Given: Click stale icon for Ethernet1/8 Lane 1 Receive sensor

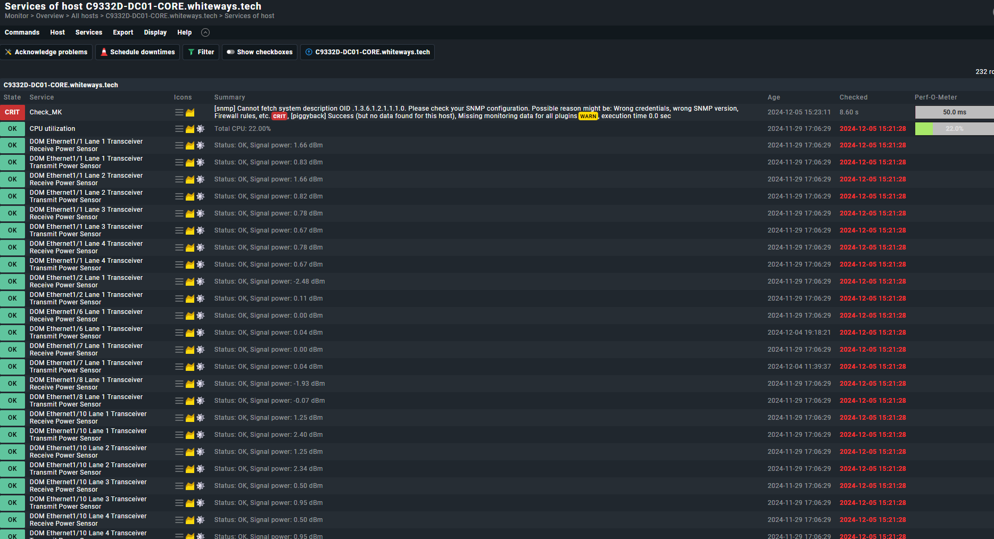Looking at the screenshot, I should tap(201, 384).
